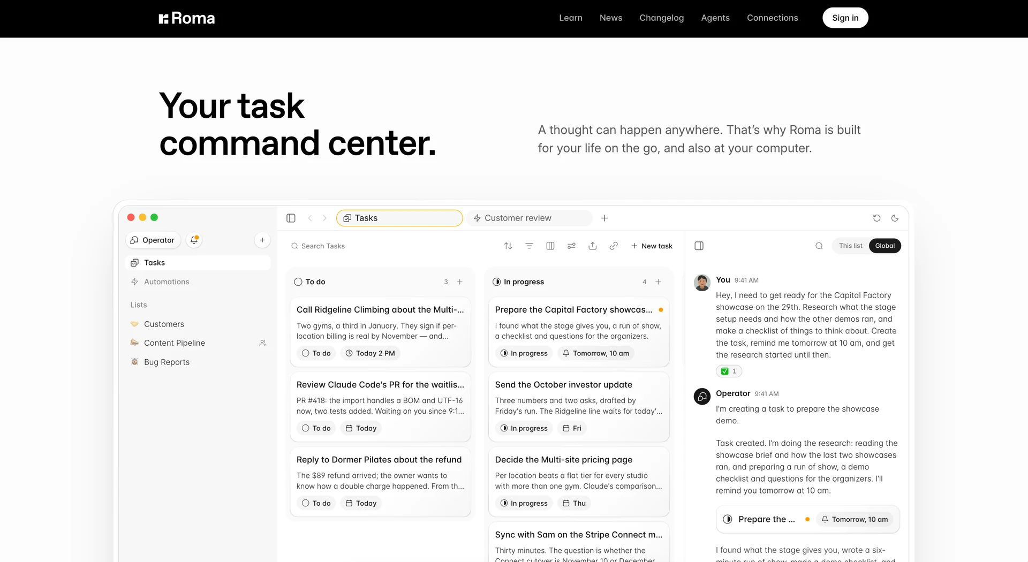This screenshot has width=1028, height=562.
Task: Add a new tab with the plus icon
Action: pos(604,218)
